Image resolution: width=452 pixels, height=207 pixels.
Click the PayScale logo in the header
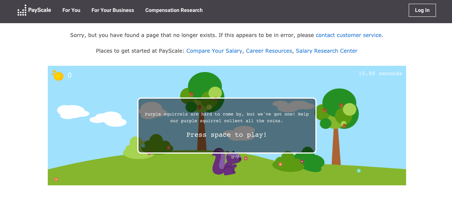34,10
